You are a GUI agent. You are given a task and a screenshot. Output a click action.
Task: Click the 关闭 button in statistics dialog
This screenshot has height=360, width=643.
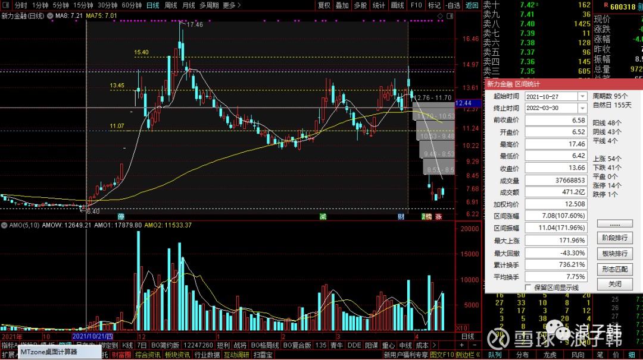614,284
